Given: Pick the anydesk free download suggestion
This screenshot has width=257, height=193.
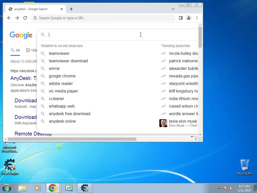Looking at the screenshot, I should [70, 114].
